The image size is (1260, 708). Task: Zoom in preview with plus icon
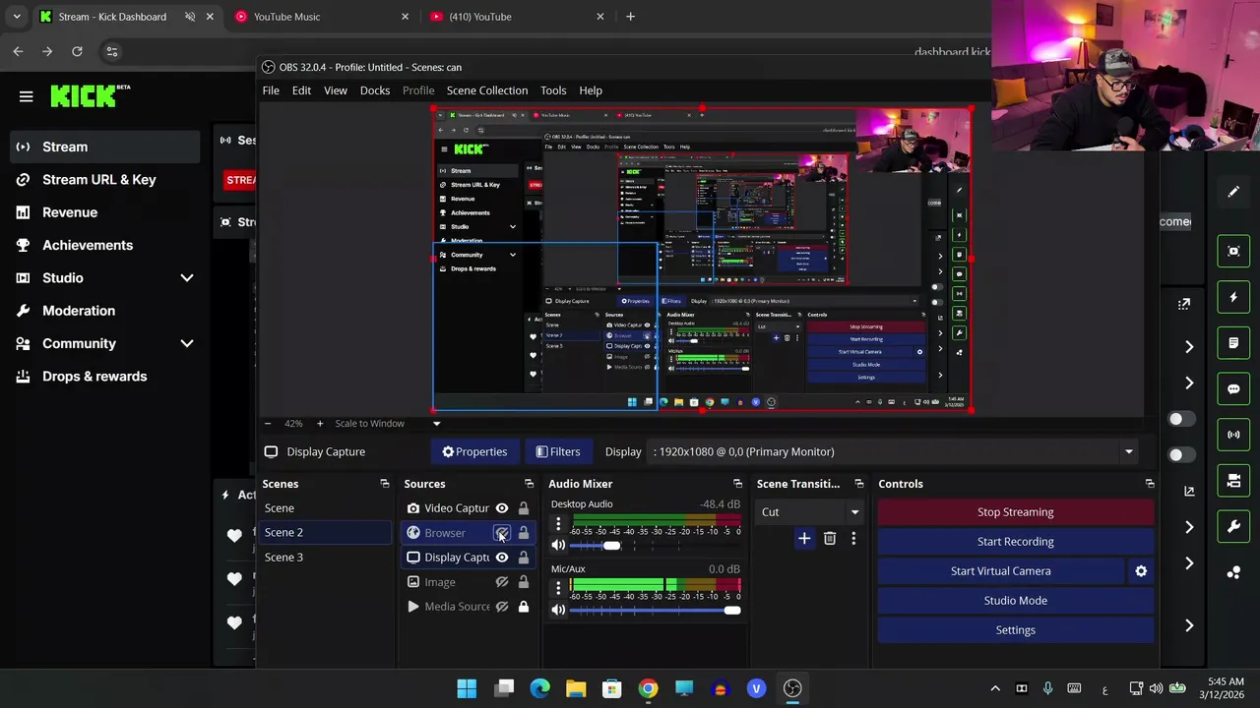pyautogui.click(x=319, y=424)
